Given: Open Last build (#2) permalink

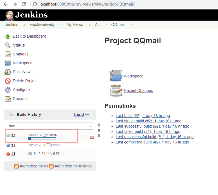Looking at the screenshot, I should click(x=143, y=116).
